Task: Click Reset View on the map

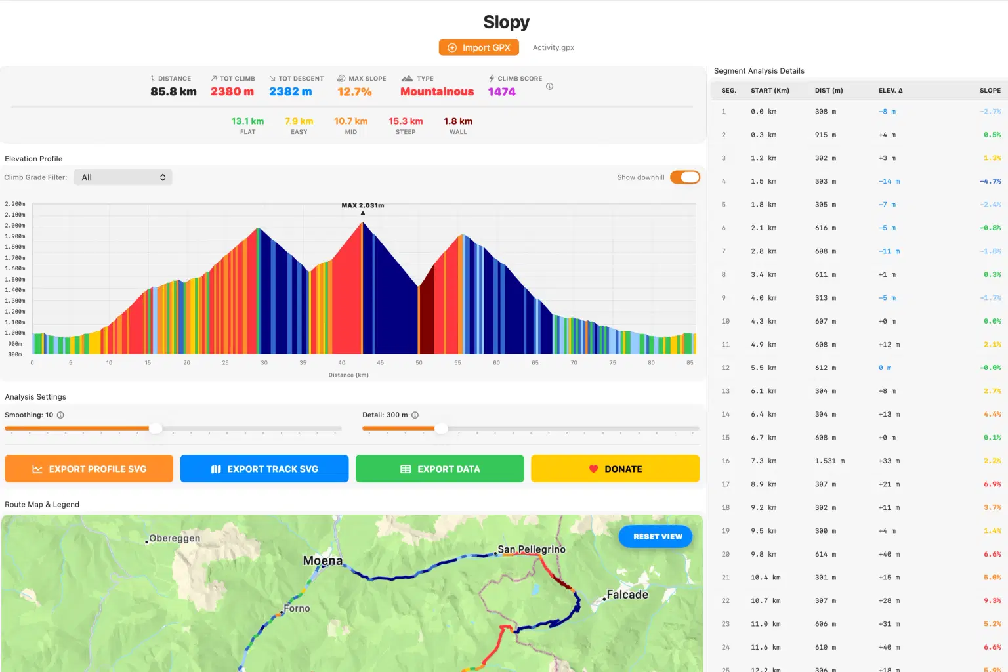Action: coord(656,537)
